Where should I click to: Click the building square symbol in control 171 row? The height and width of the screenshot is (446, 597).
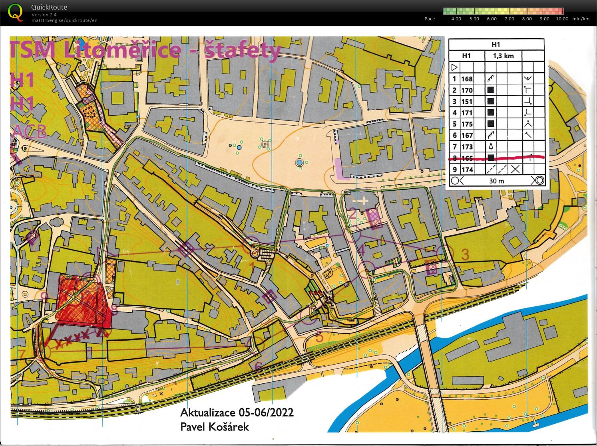(x=491, y=113)
